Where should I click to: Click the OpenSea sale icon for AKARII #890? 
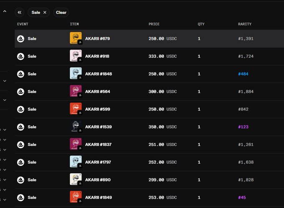tap(20, 180)
